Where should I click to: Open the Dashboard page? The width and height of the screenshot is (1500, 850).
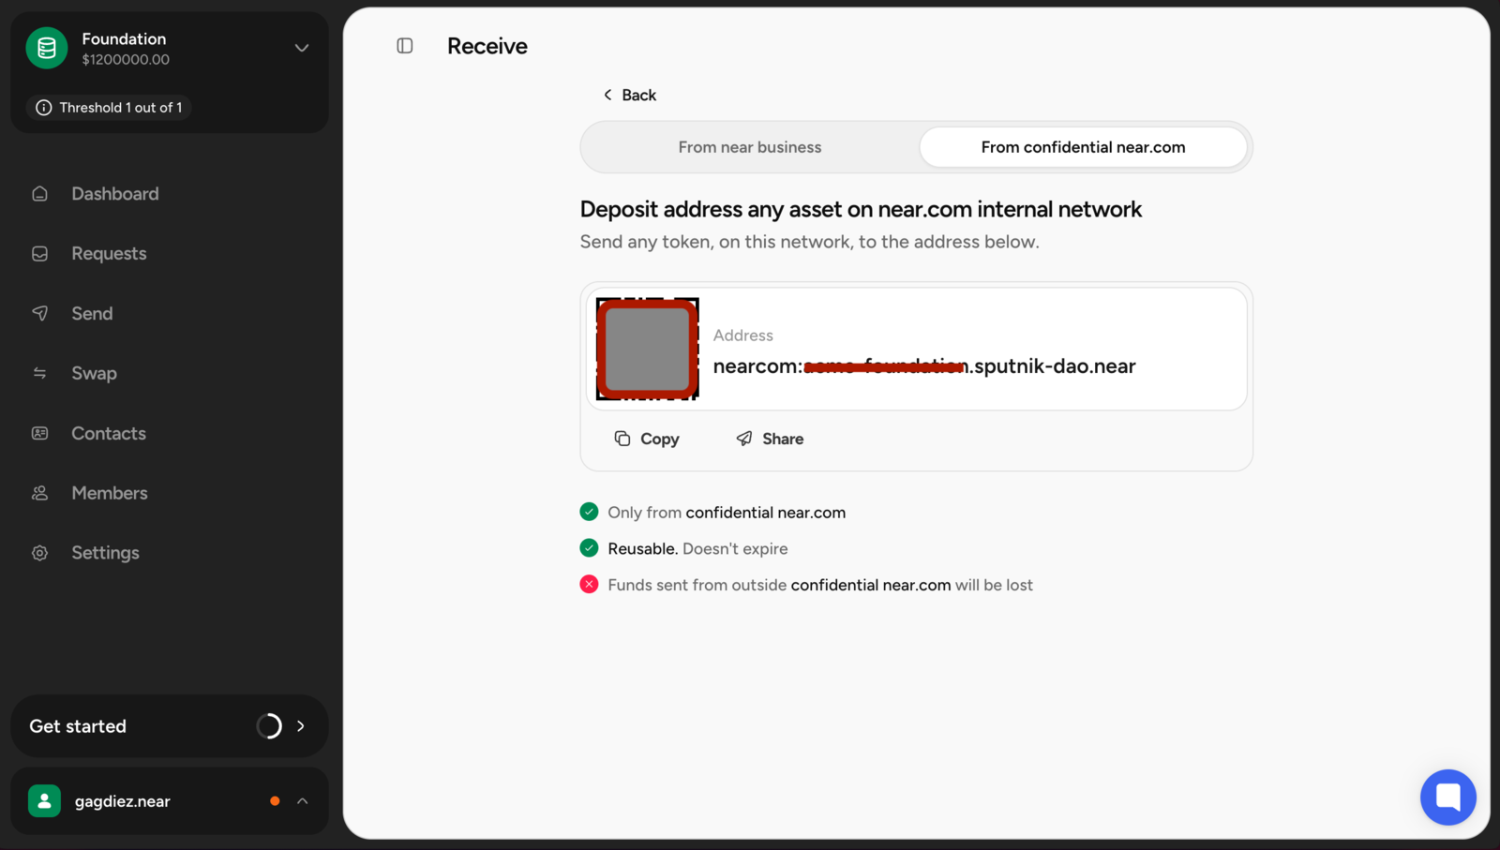pyautogui.click(x=115, y=194)
